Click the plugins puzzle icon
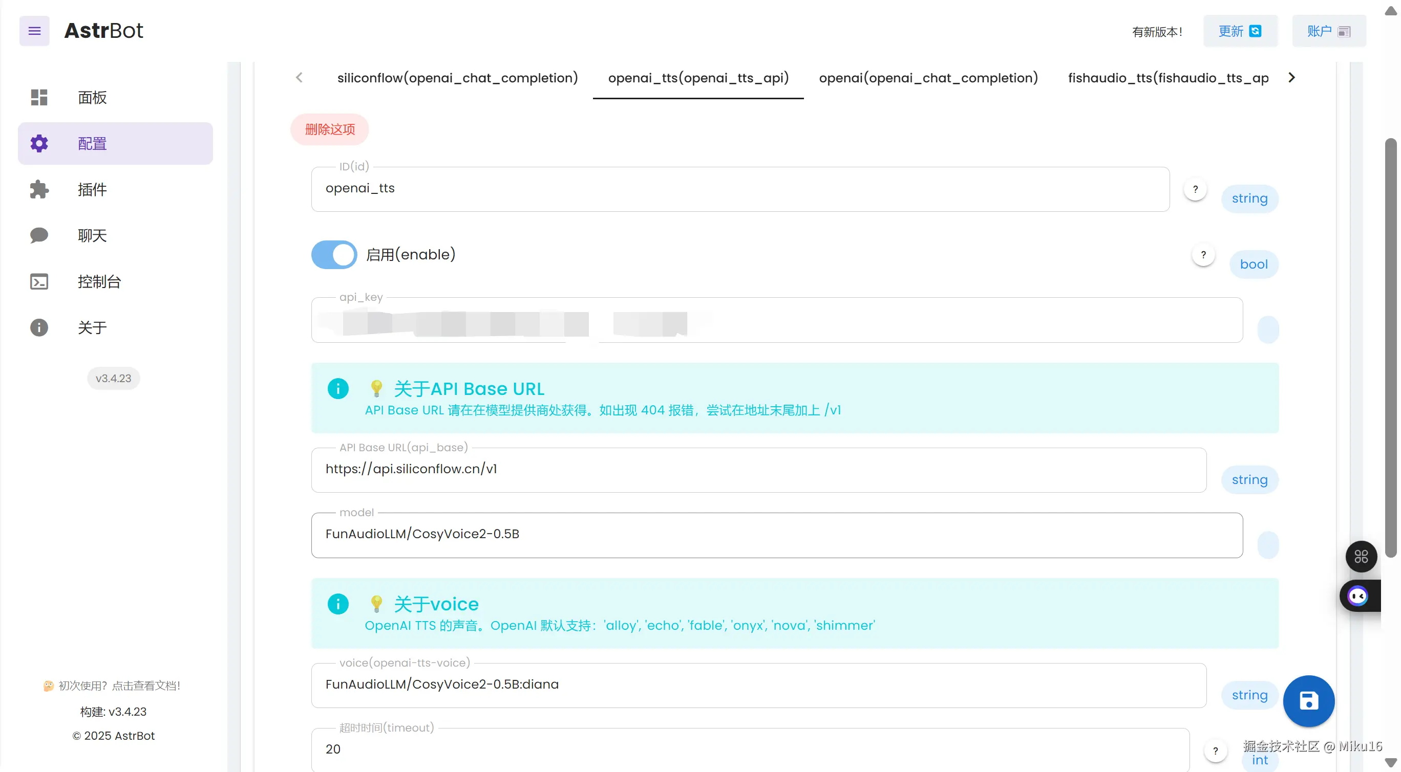Viewport: 1401px width, 772px height. click(x=39, y=189)
